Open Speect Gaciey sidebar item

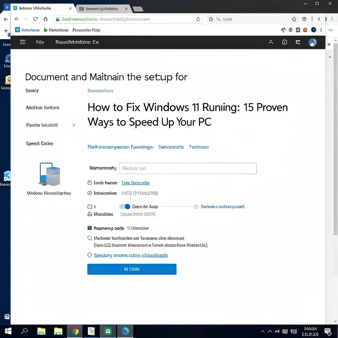click(39, 143)
